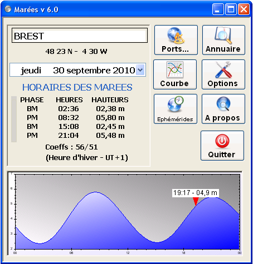Show the Courbe tide curve
The image size is (253, 264).
(175, 74)
